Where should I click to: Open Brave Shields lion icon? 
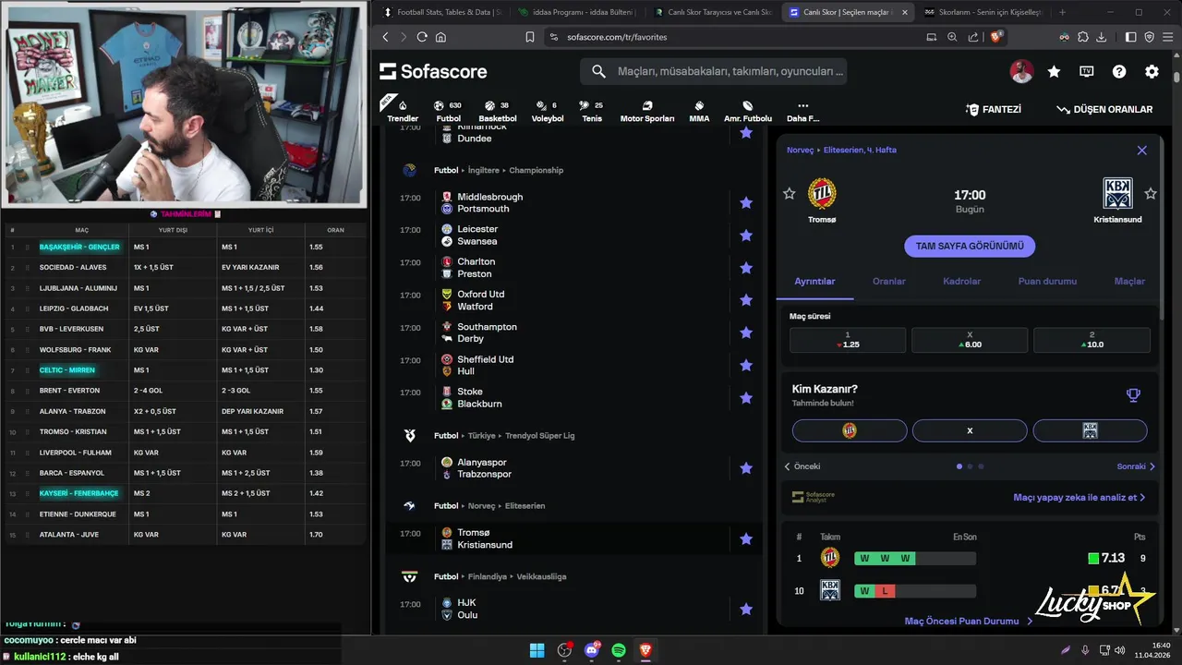click(x=995, y=37)
